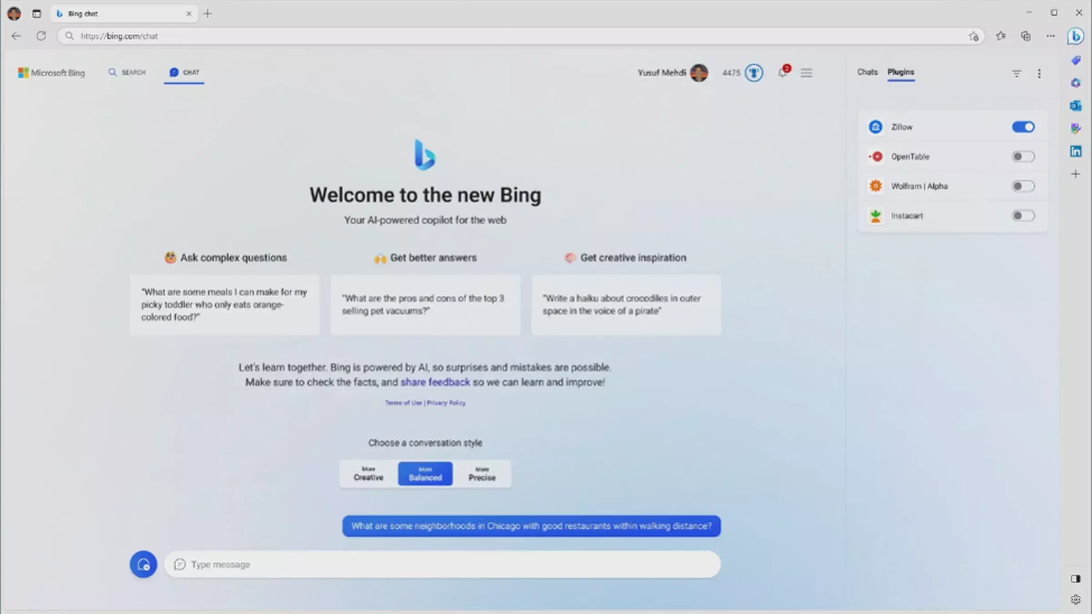
Task: Add this page to favorites icon
Action: pyautogui.click(x=973, y=36)
